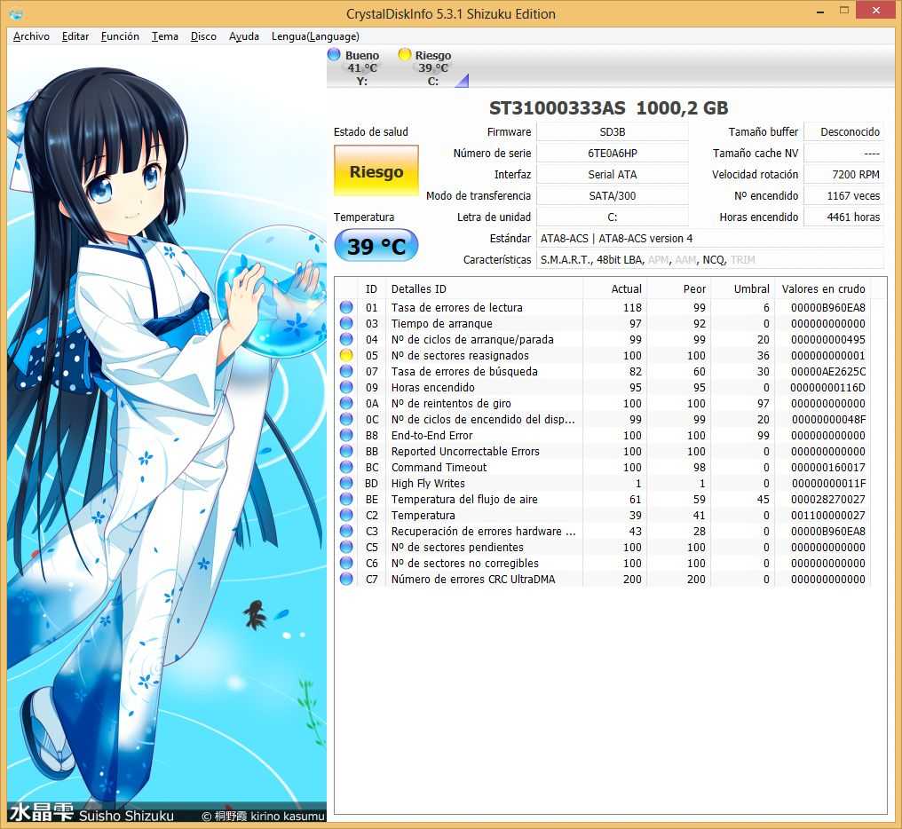902x829 pixels.
Task: Click the ID column header
Action: (372, 288)
